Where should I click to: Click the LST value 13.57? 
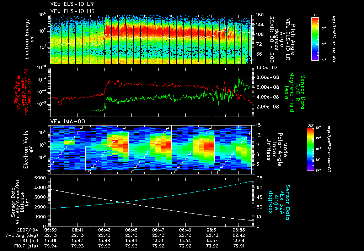click(212, 241)
